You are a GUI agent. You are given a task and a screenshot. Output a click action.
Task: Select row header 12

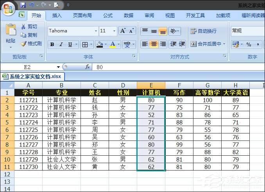tap(7, 174)
